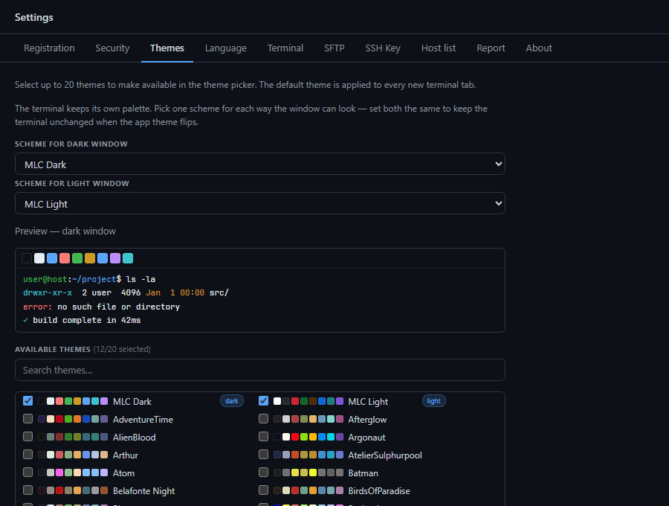Open the About tab
Image resolution: width=669 pixels, height=506 pixels.
pos(539,48)
